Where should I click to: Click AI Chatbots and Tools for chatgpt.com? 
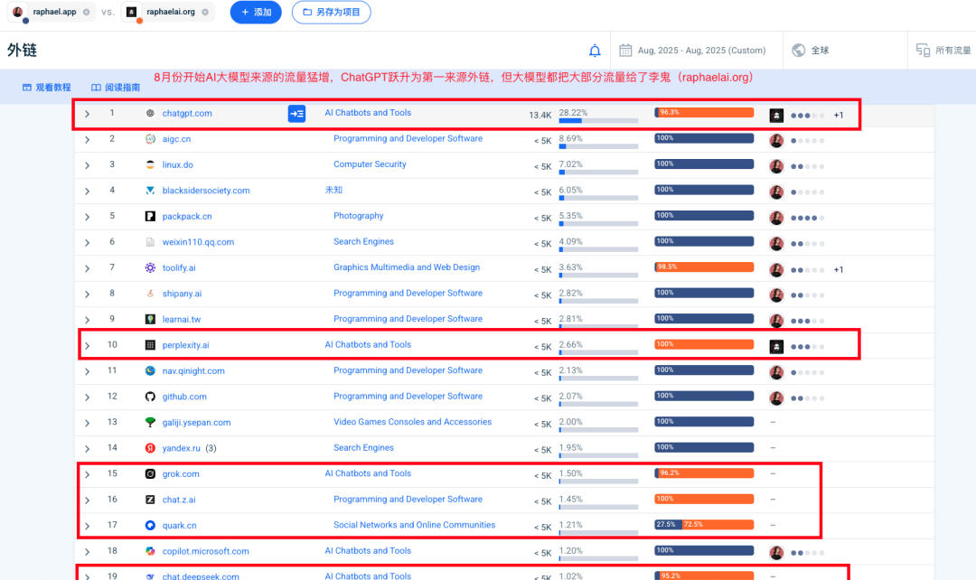[x=368, y=113]
